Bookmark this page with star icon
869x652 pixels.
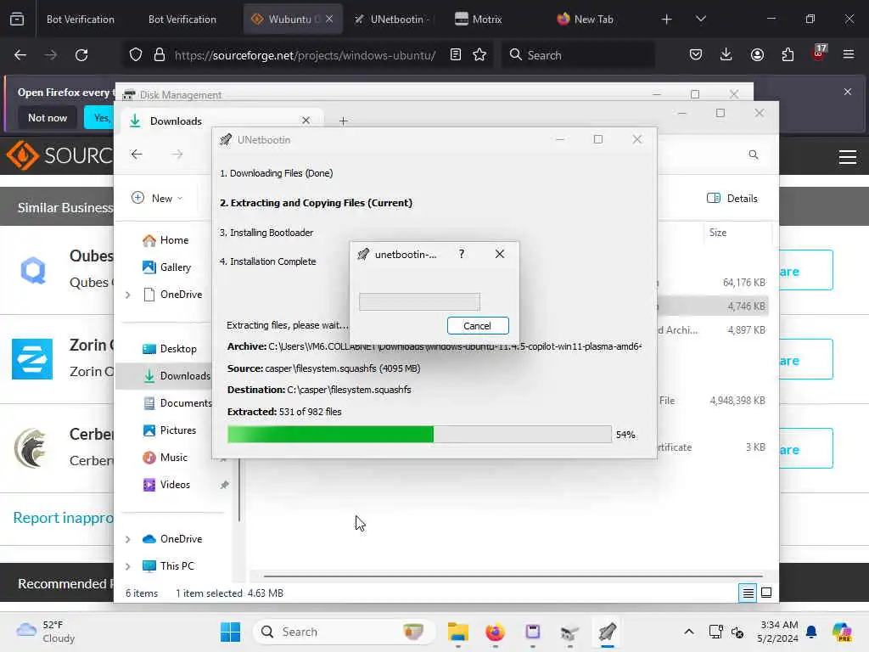[479, 55]
